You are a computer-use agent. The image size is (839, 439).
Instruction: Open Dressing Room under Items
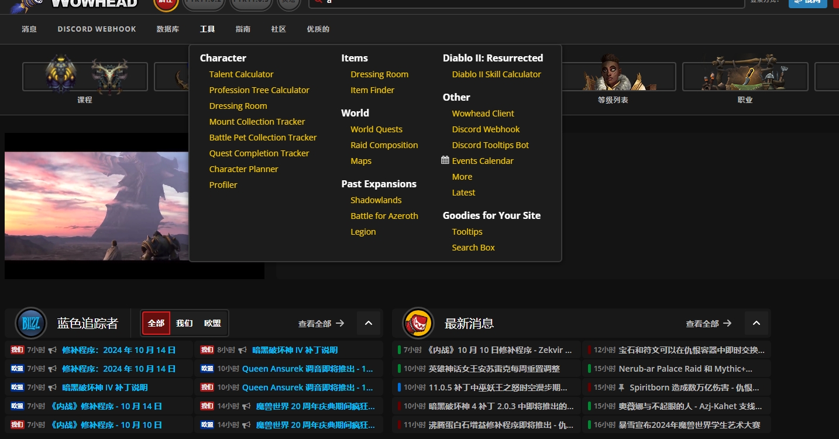click(x=379, y=74)
